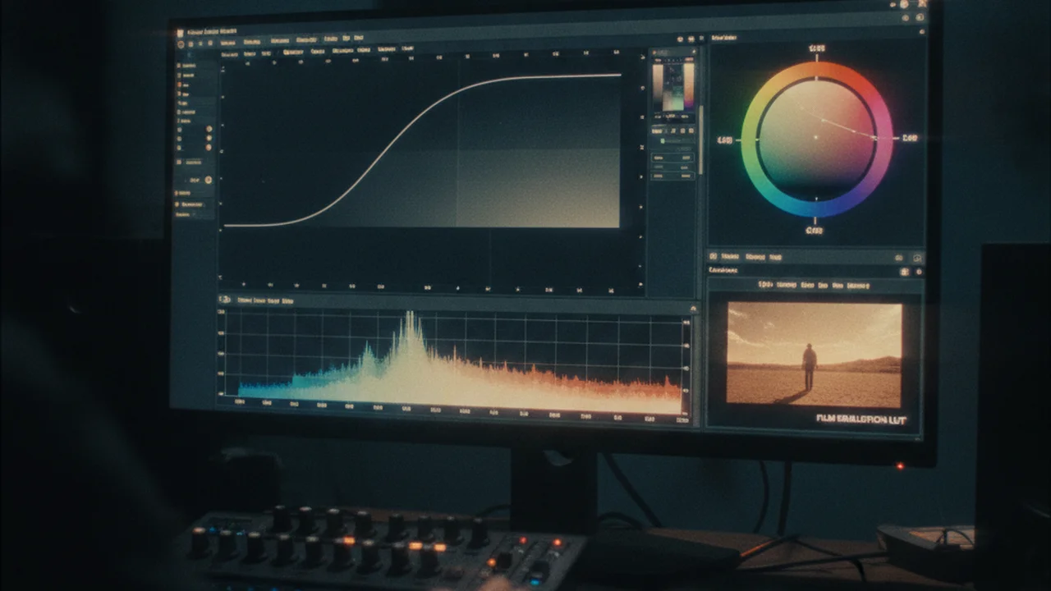
Task: Collapse the histogram panel using its header chevron
Action: [694, 309]
